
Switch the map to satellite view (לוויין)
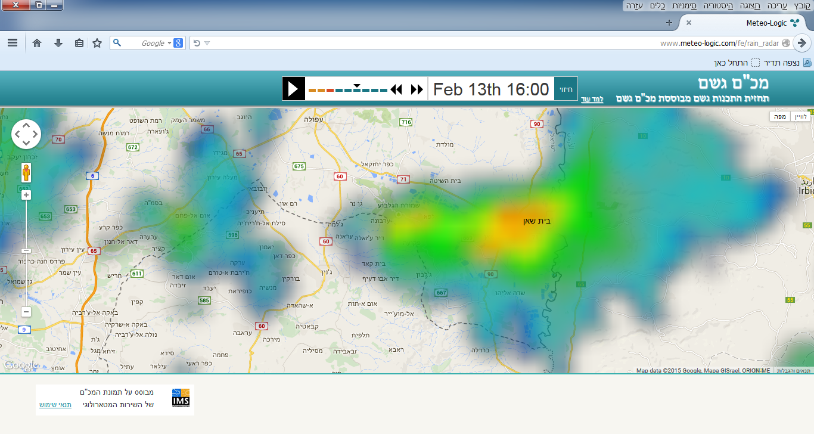[801, 116]
